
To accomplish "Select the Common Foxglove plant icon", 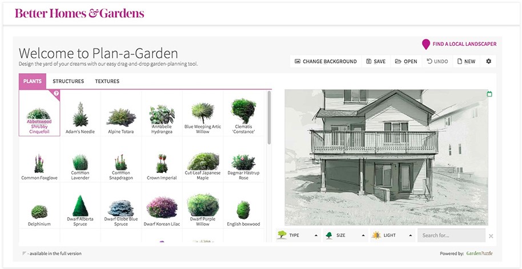I will [x=39, y=163].
